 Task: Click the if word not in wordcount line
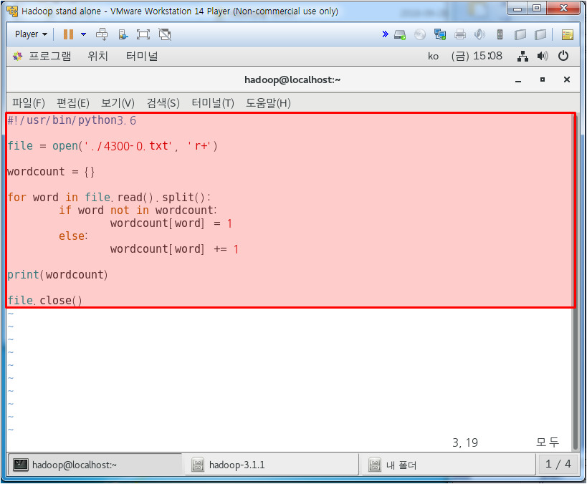[x=138, y=210]
